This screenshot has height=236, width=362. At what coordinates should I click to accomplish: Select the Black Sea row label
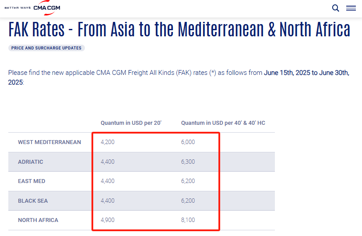33,201
